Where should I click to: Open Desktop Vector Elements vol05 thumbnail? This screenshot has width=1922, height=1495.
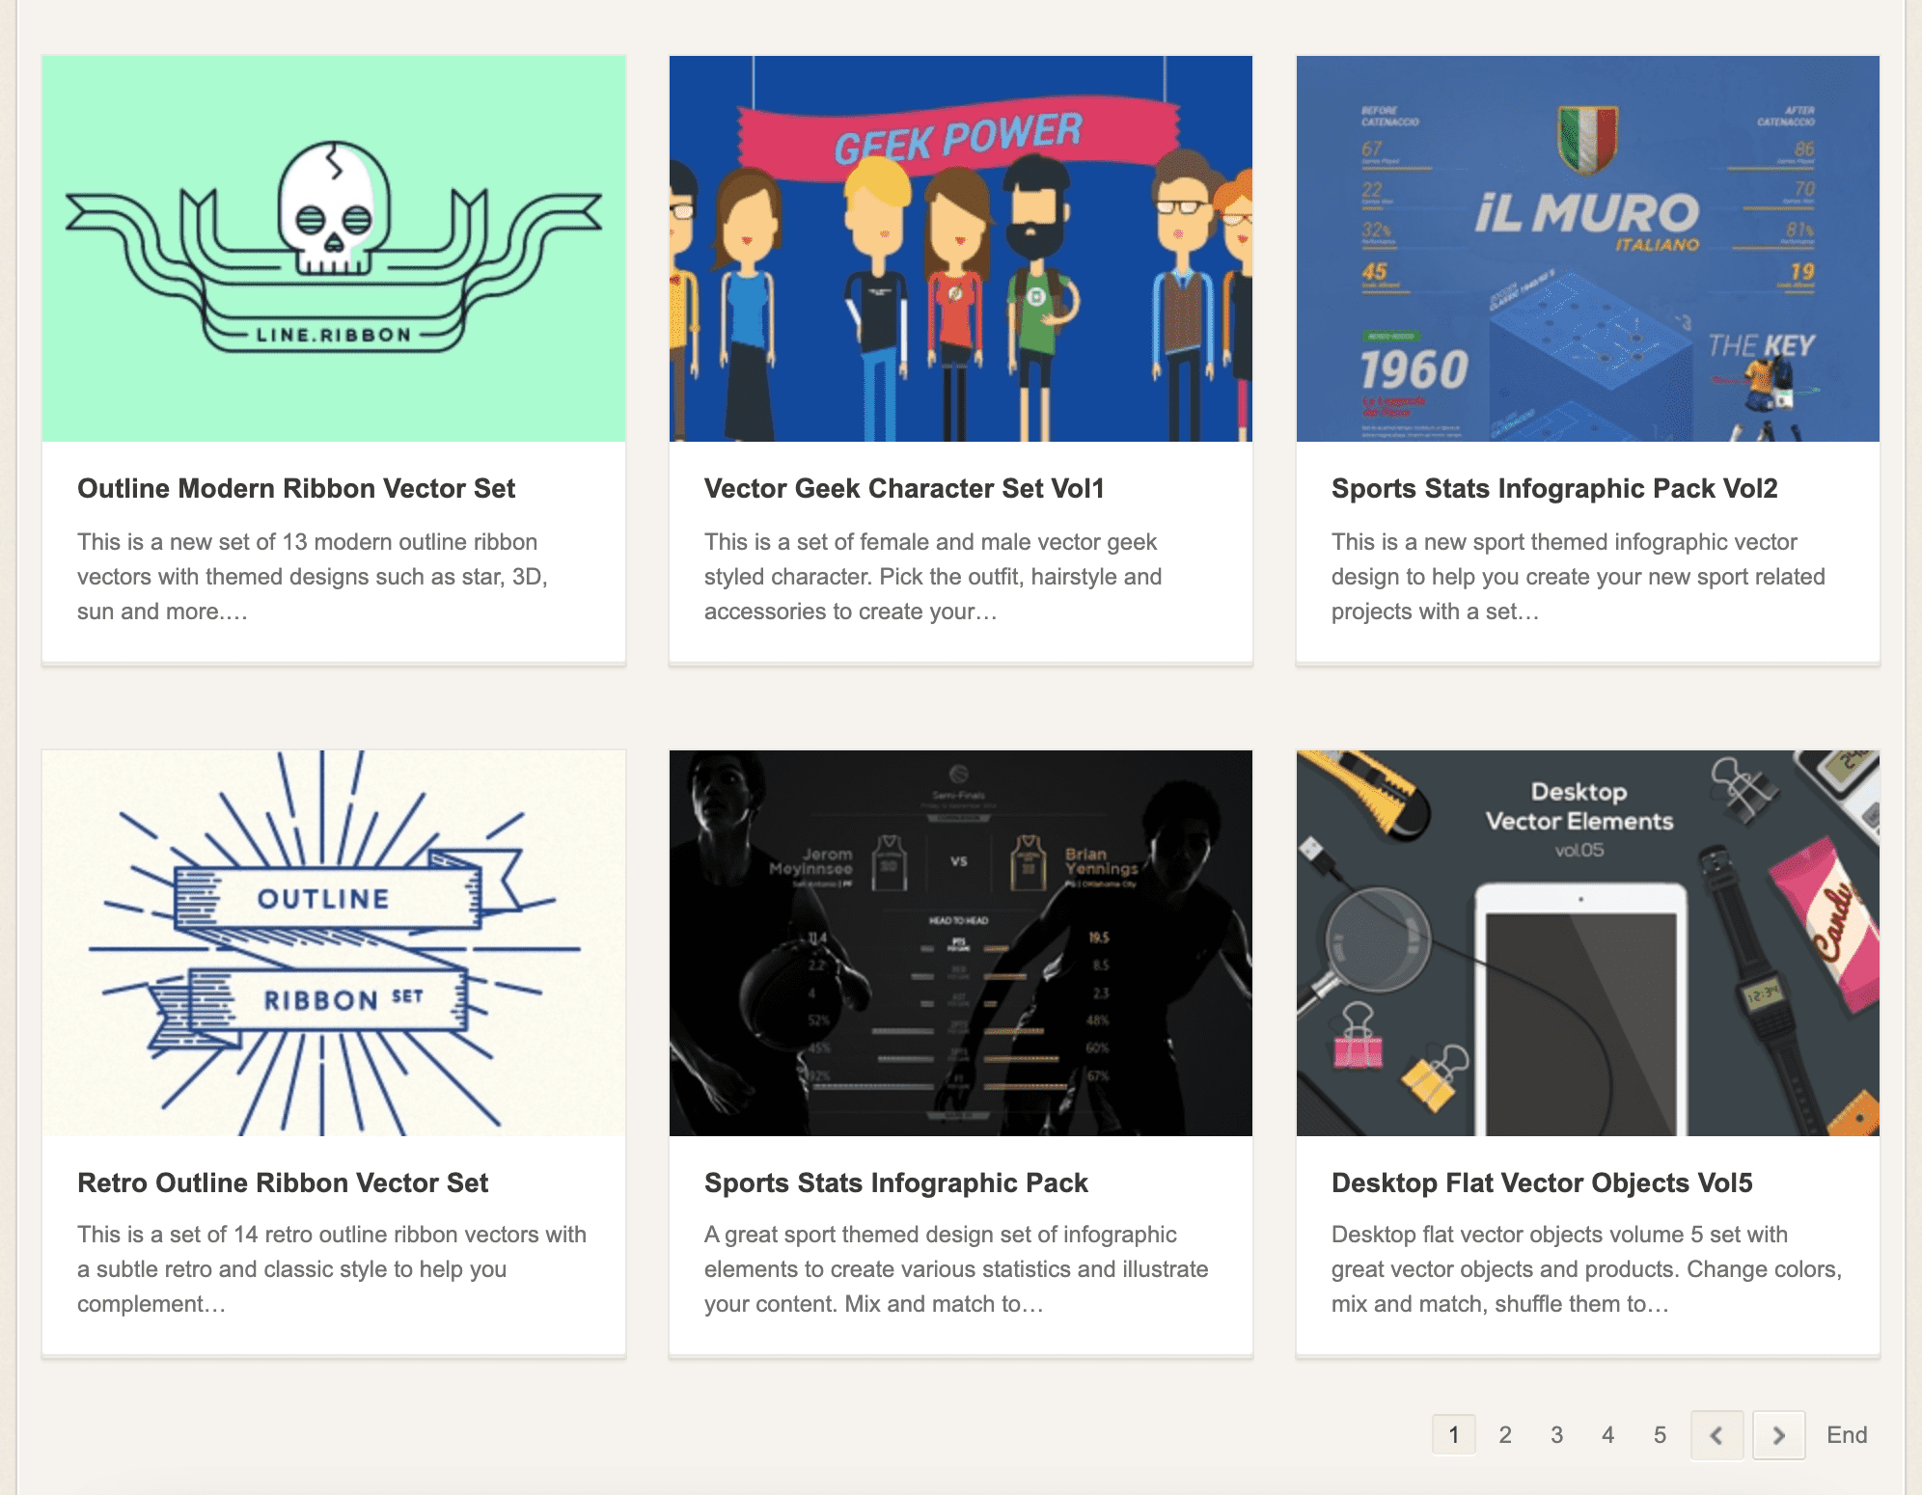click(1587, 942)
